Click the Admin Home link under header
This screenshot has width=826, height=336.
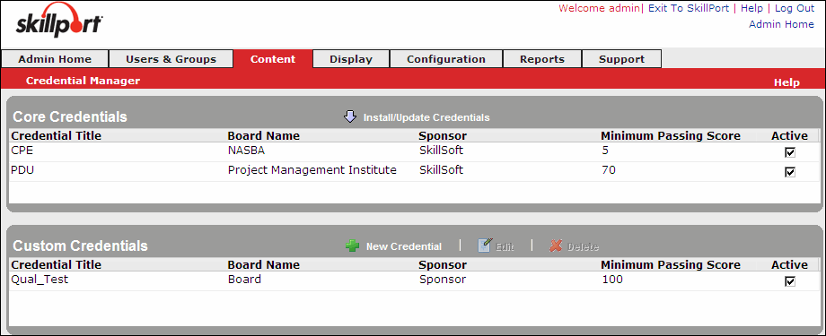pyautogui.click(x=781, y=24)
